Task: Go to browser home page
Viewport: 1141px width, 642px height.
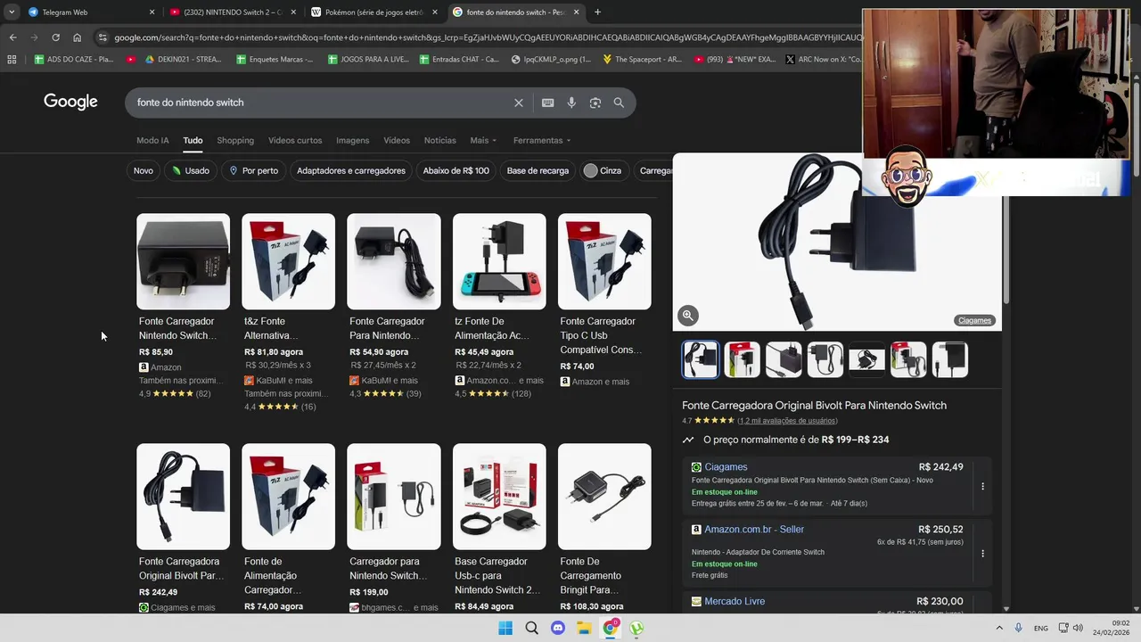Action: click(x=77, y=37)
